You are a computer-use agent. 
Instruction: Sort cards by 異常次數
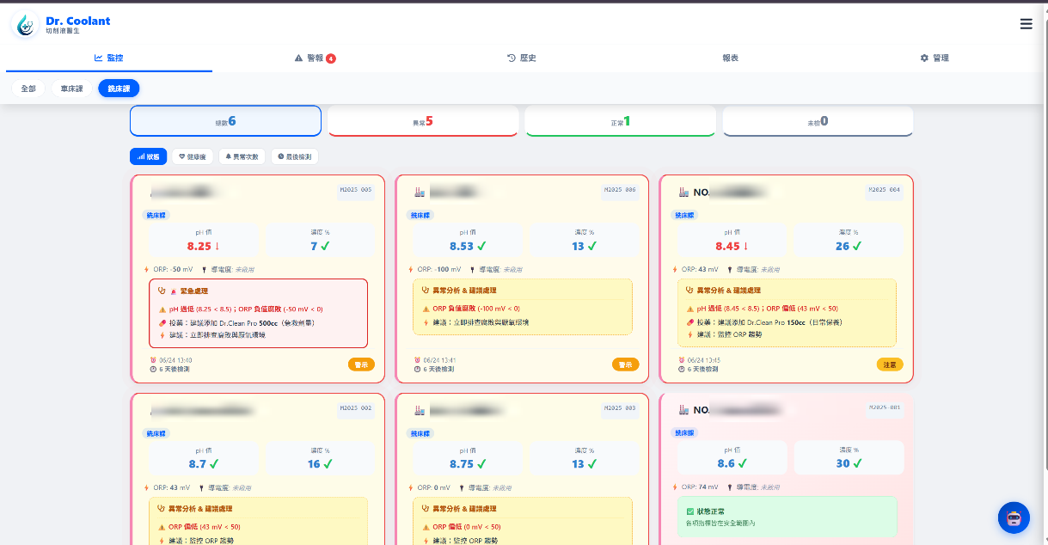pyautogui.click(x=242, y=156)
